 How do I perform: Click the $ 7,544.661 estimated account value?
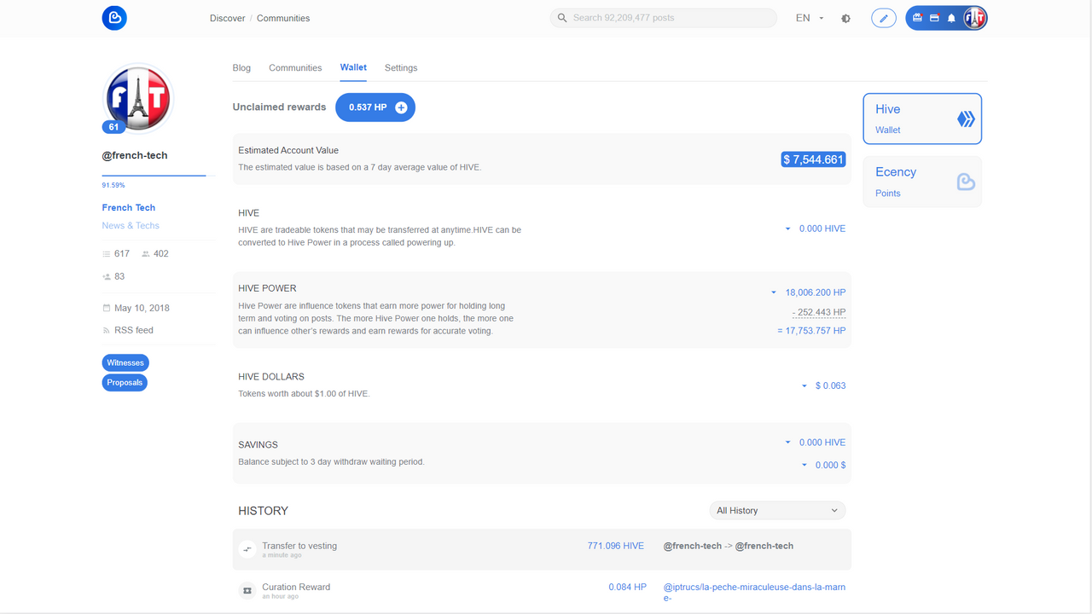point(814,159)
